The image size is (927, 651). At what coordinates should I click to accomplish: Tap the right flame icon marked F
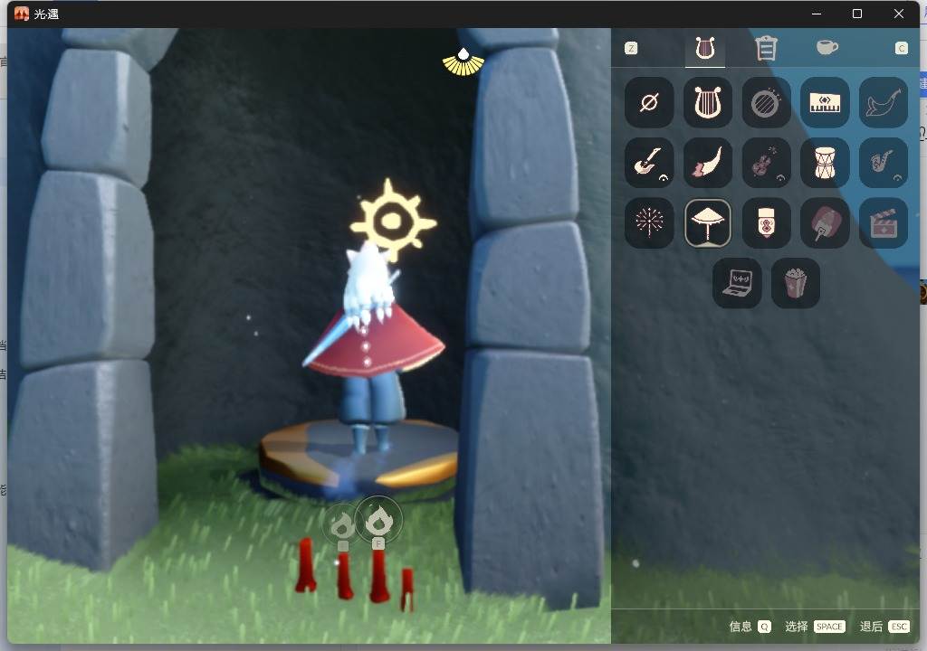[x=379, y=520]
